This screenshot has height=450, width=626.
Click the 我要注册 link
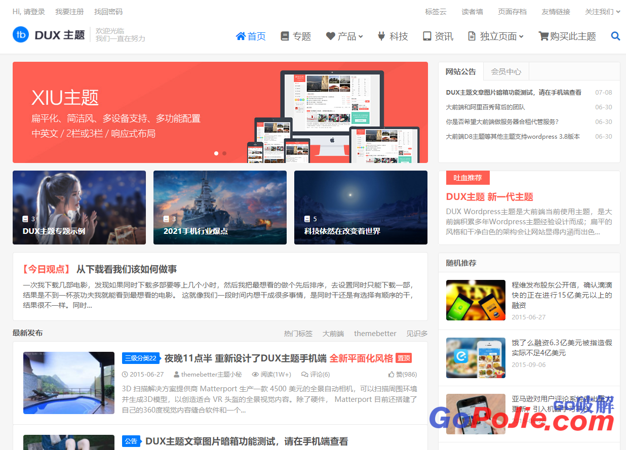pyautogui.click(x=69, y=12)
